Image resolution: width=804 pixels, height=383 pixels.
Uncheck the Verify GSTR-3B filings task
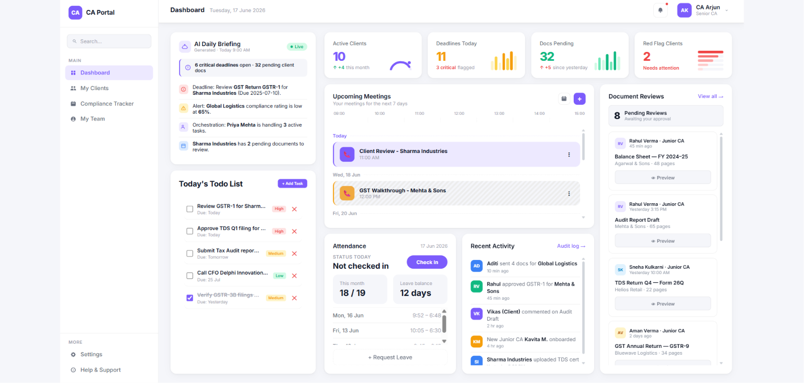(190, 298)
